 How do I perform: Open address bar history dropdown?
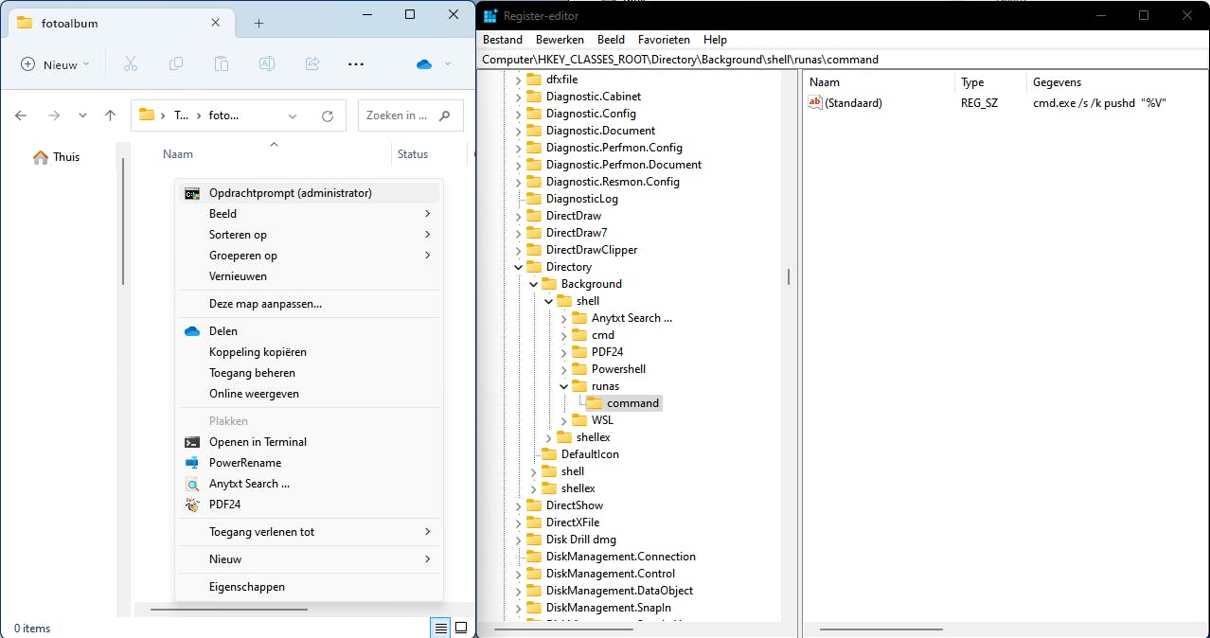(293, 115)
